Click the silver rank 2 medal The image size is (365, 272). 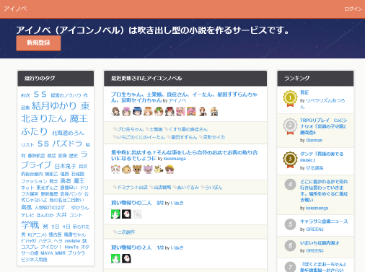(290, 126)
